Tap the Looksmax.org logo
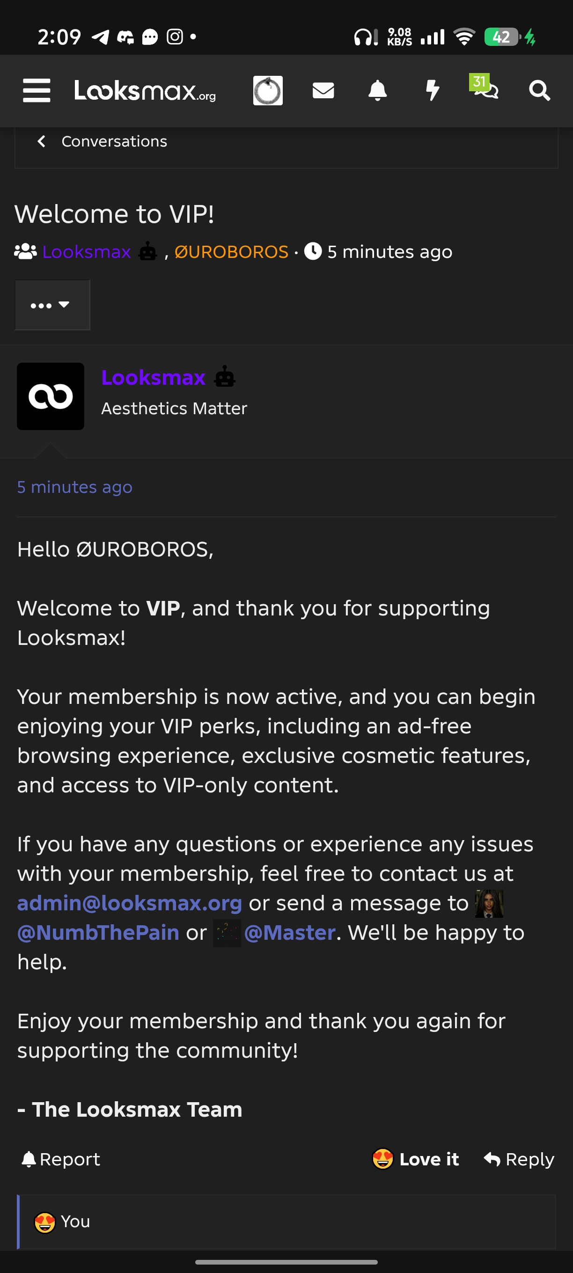 tap(145, 91)
